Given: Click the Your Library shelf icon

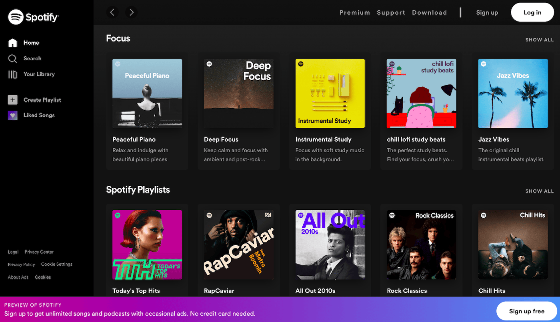Looking at the screenshot, I should tap(13, 74).
